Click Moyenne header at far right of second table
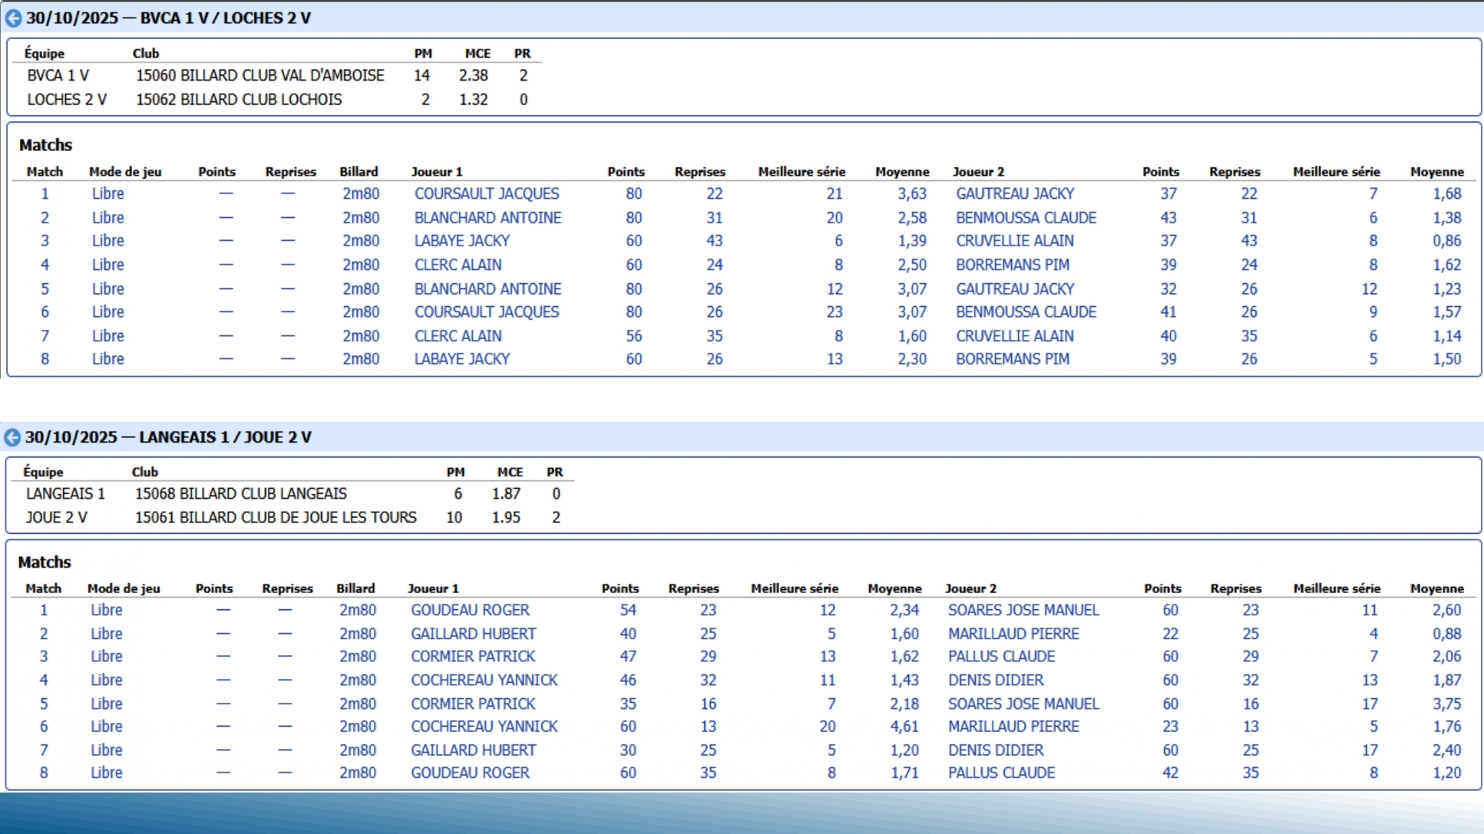Screen dimensions: 1484x834 click(x=1436, y=588)
